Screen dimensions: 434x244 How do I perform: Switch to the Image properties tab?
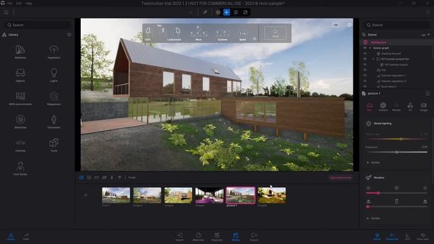(x=423, y=107)
